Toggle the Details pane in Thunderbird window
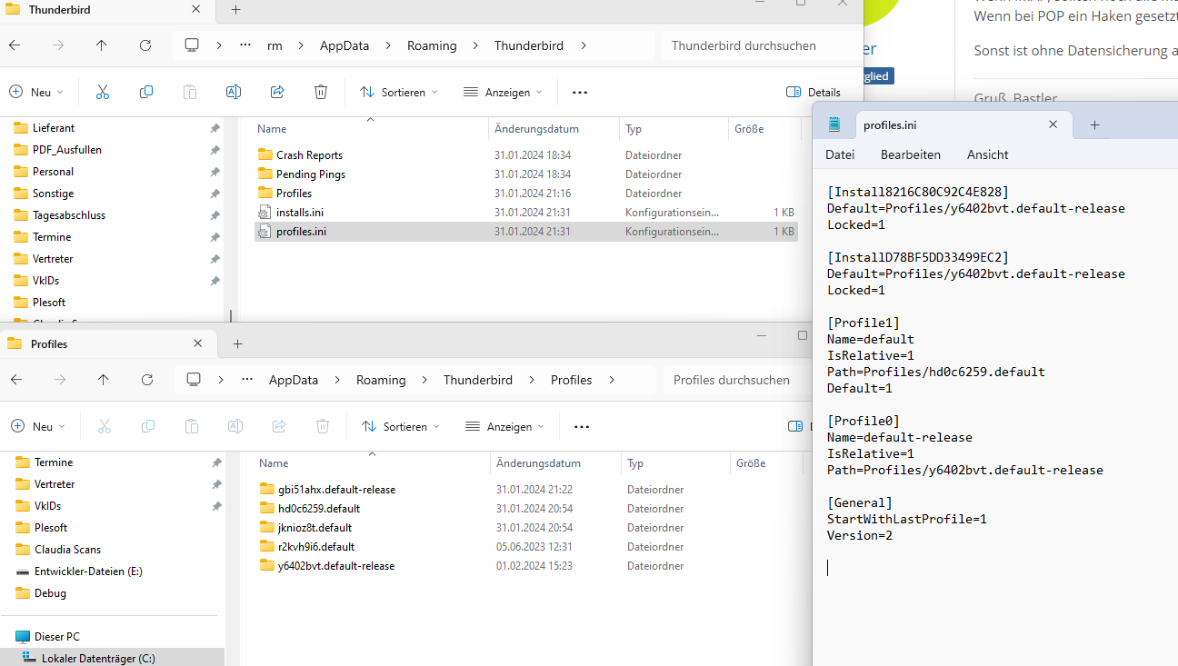The width and height of the screenshot is (1178, 666). pos(813,92)
